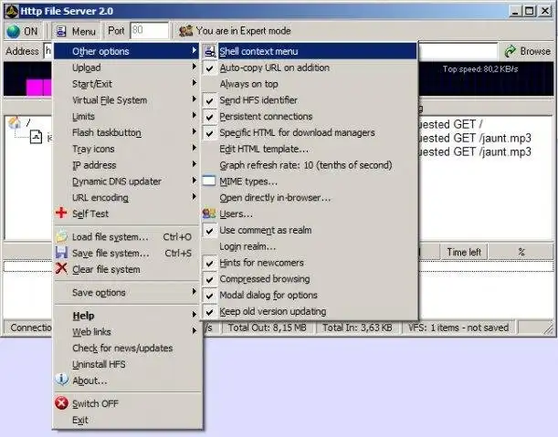
Task: Select Graph refresh rate entry
Action: click(309, 165)
